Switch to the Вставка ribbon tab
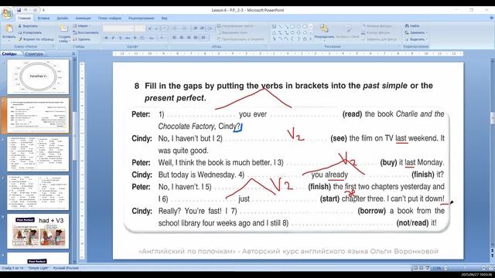 pos(43,19)
